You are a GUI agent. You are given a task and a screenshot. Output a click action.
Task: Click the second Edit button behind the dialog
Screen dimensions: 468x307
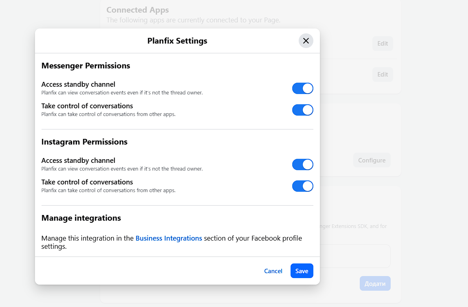383,75
